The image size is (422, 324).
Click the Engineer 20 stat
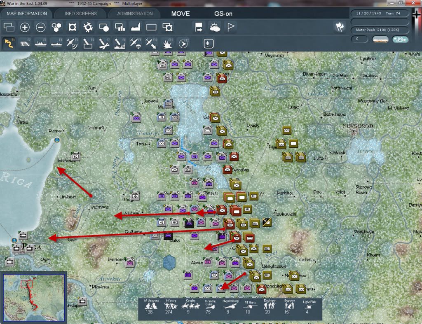270,307
